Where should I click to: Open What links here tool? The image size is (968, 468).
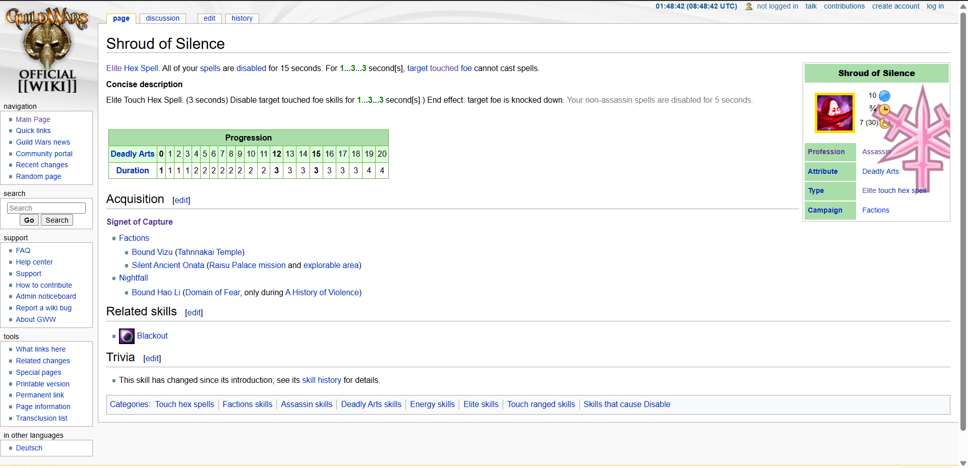point(40,349)
